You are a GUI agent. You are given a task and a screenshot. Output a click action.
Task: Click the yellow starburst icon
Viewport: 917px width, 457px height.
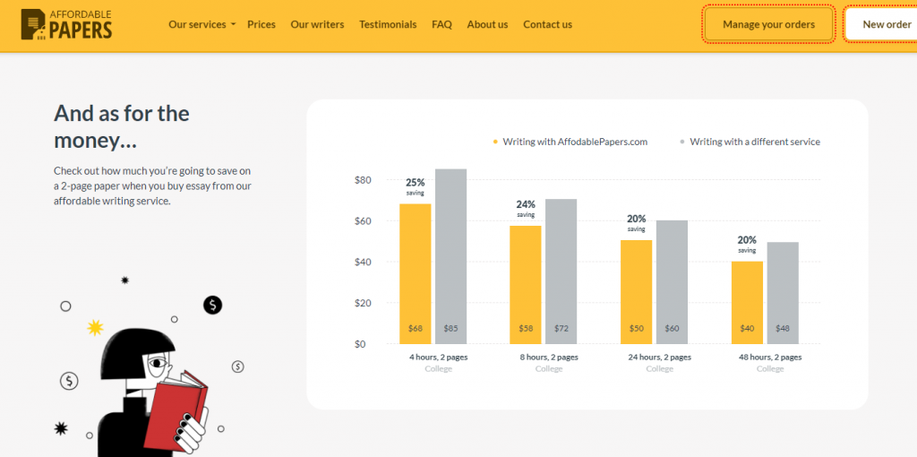click(95, 328)
